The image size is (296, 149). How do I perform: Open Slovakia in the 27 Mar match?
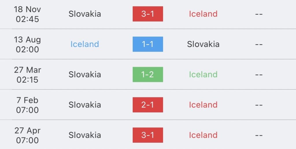click(x=85, y=74)
